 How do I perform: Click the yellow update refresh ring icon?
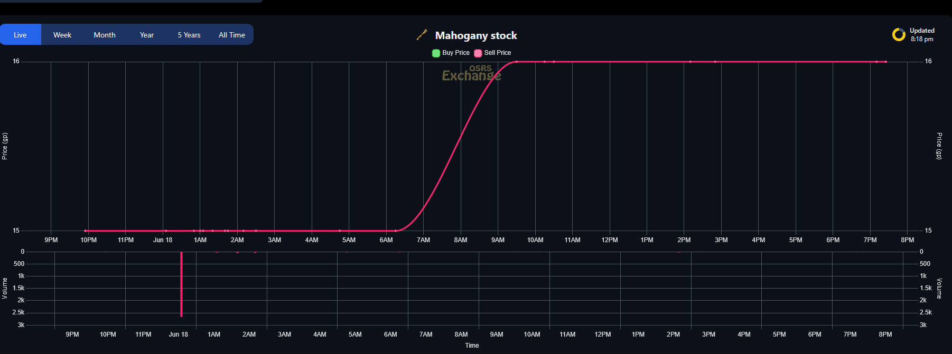click(899, 35)
